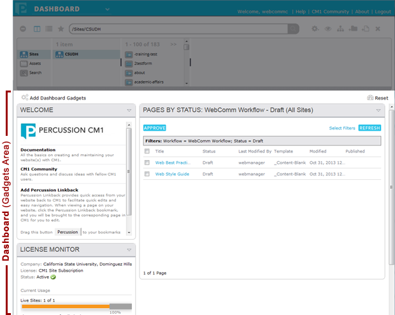Select the about folder
This screenshot has height=315, width=395.
pyautogui.click(x=135, y=73)
